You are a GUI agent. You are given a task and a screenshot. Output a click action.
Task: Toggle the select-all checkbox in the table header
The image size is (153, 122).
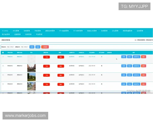pos(3,53)
